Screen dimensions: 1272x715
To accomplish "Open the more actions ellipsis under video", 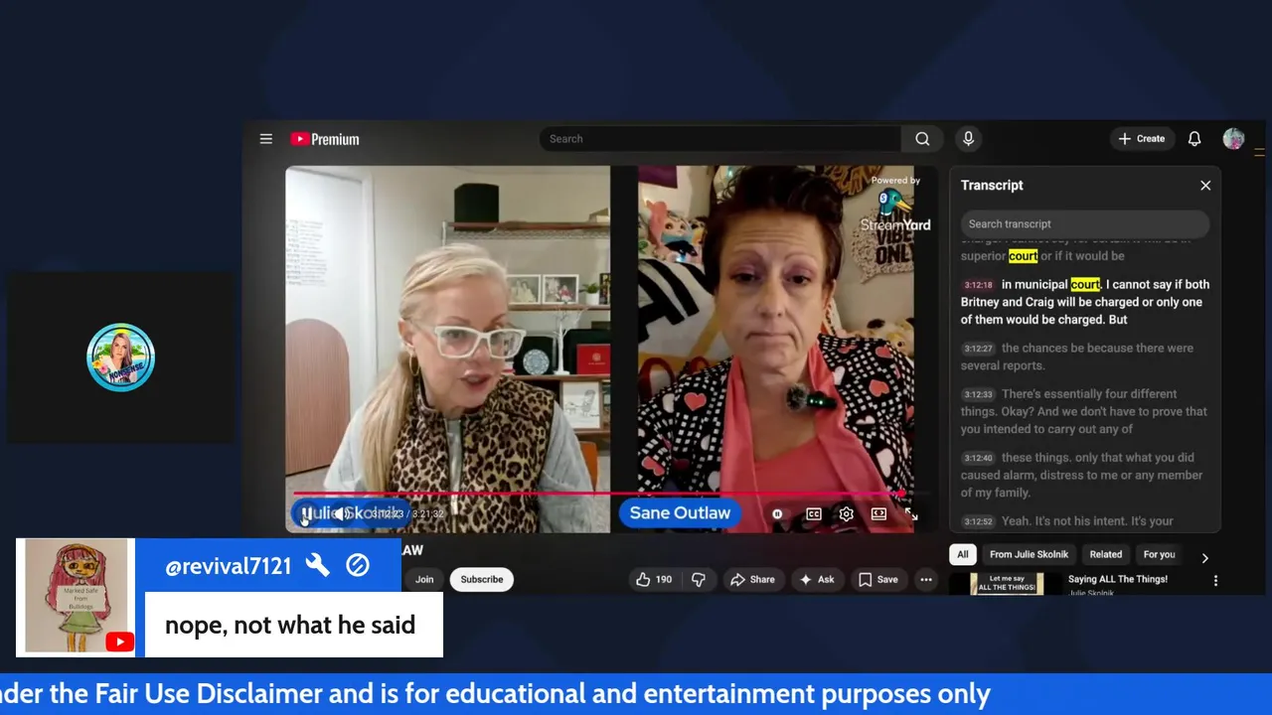I will pos(926,580).
